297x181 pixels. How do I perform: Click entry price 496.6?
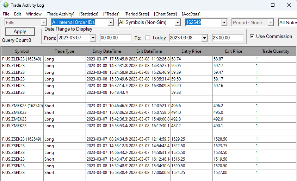(x=176, y=106)
